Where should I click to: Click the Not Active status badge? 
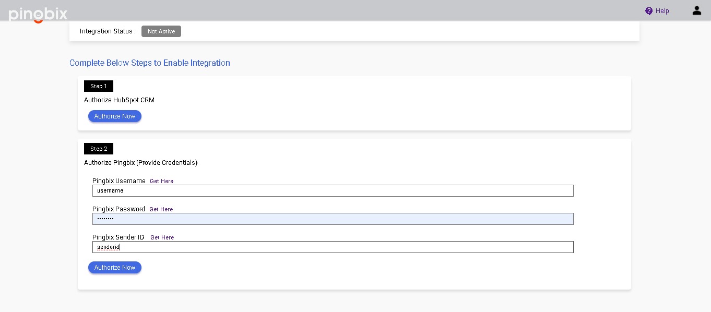[x=161, y=31]
